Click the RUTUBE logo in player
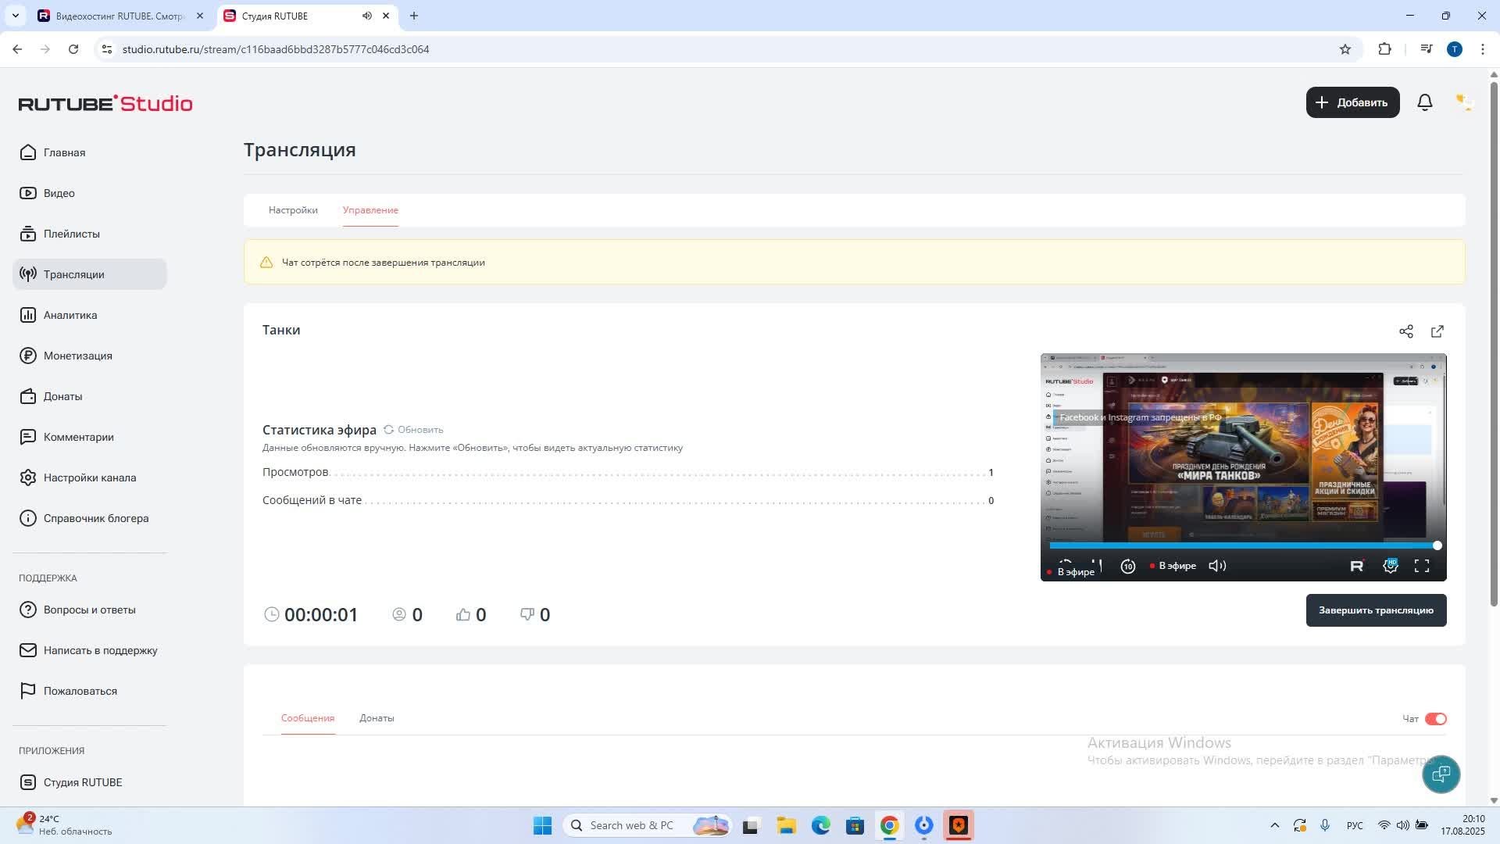 click(x=1356, y=566)
